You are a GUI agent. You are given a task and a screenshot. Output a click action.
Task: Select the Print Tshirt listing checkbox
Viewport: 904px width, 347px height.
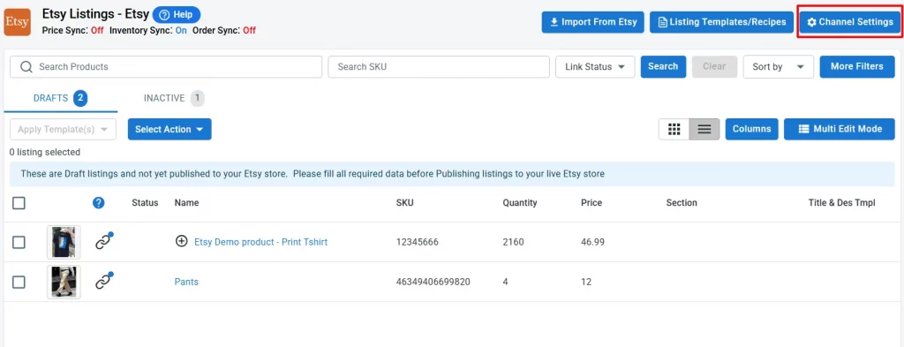pyautogui.click(x=19, y=242)
